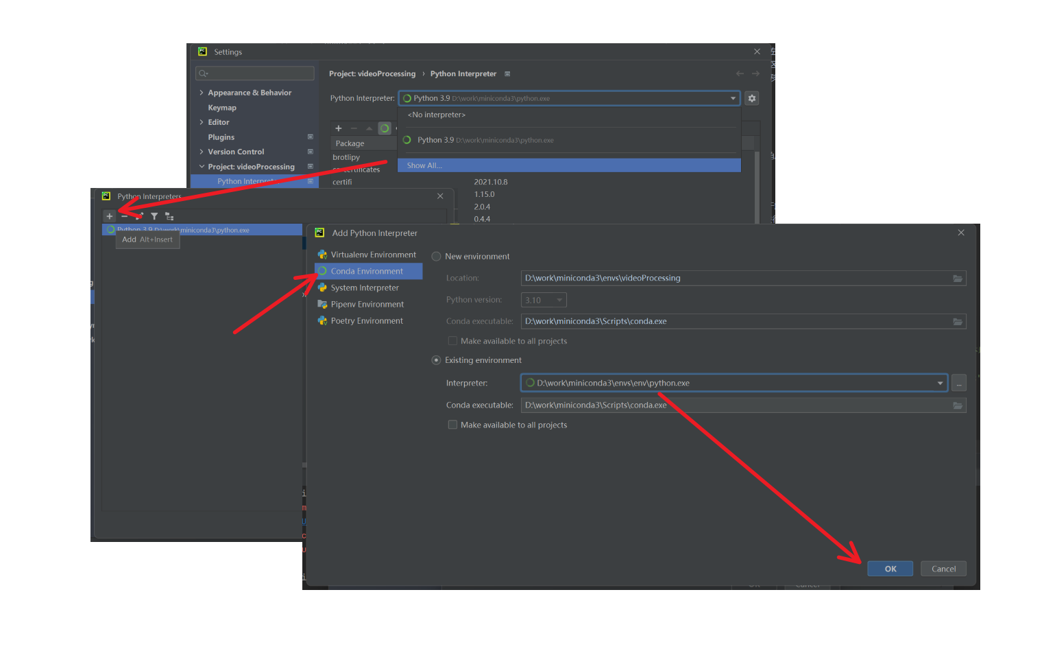Expand the Version Control node in Settings tree

pos(201,152)
